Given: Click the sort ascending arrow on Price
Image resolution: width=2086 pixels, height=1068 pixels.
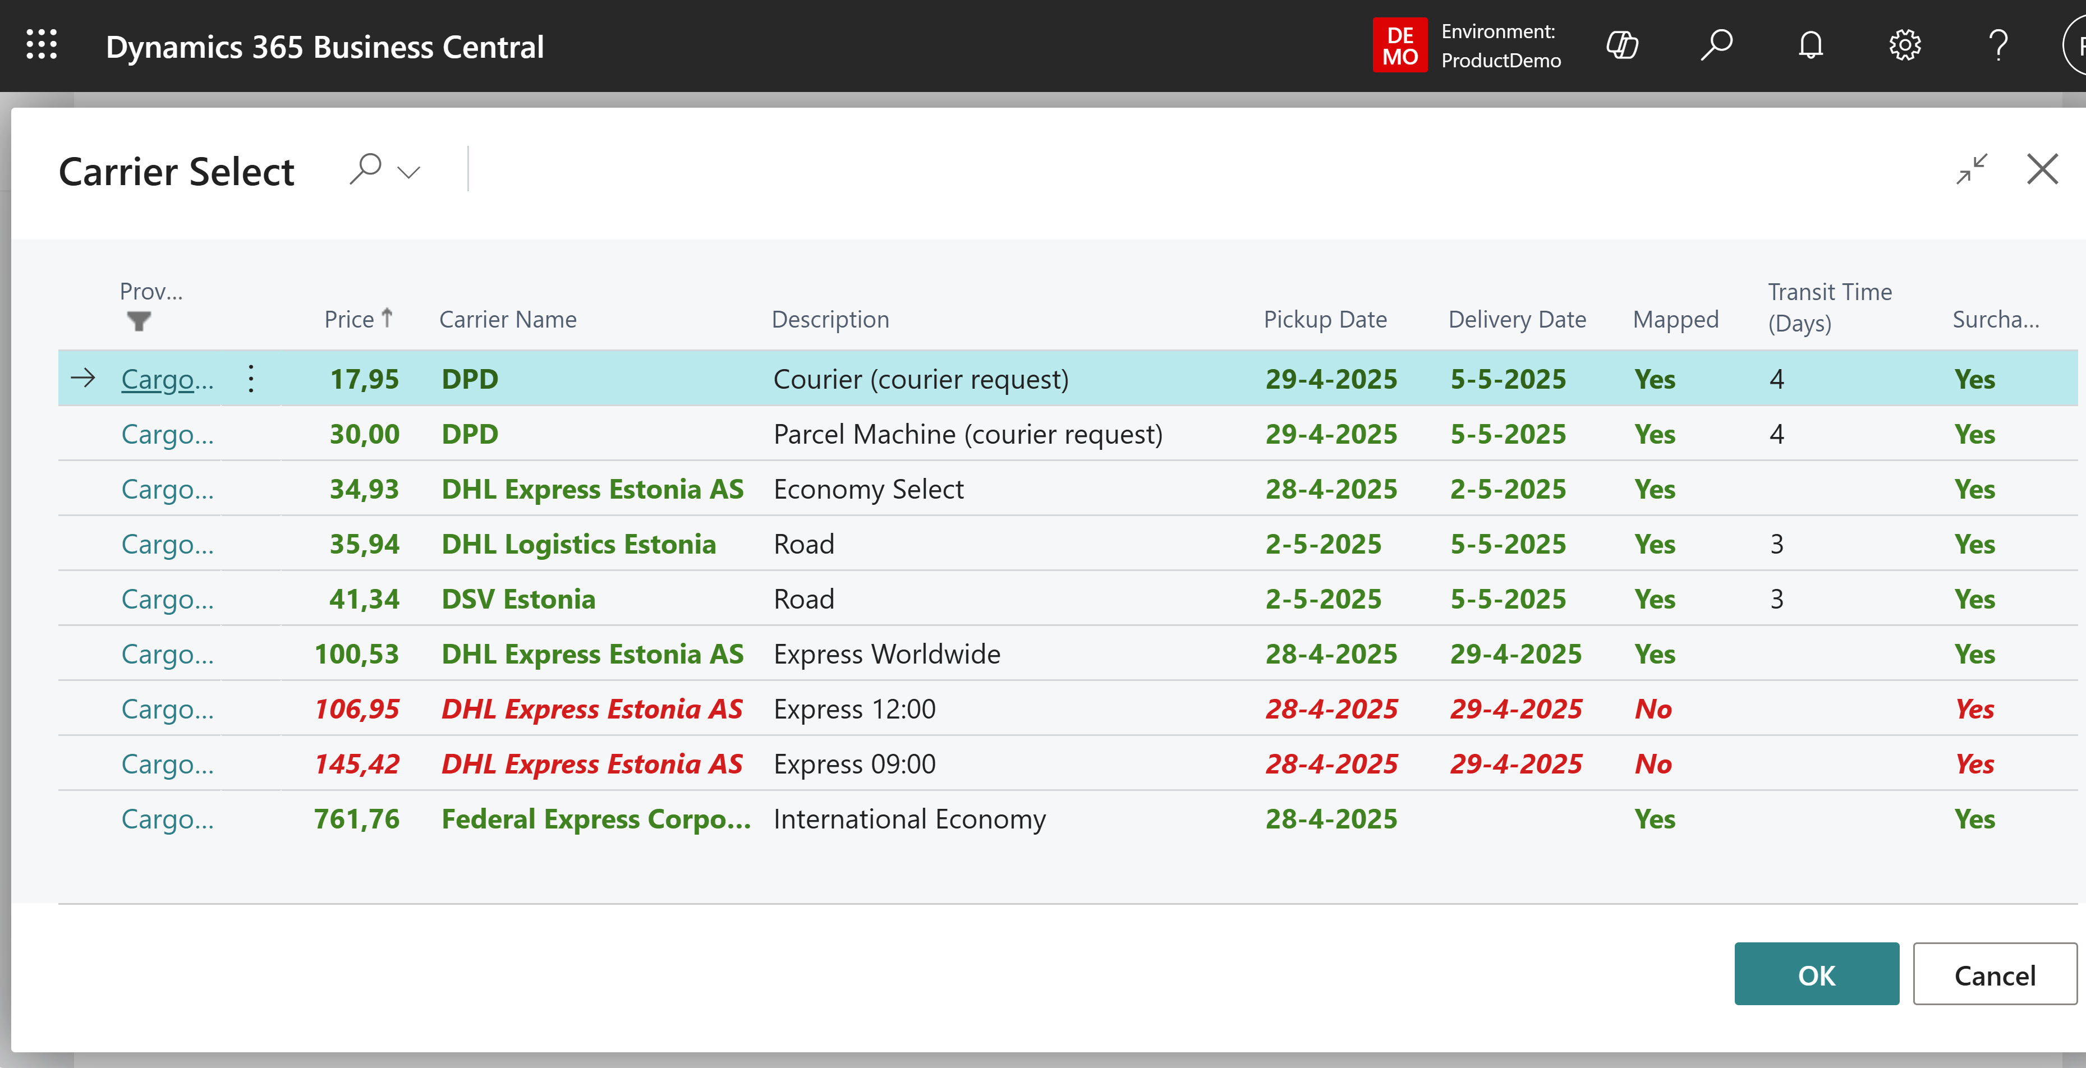Looking at the screenshot, I should coord(387,317).
